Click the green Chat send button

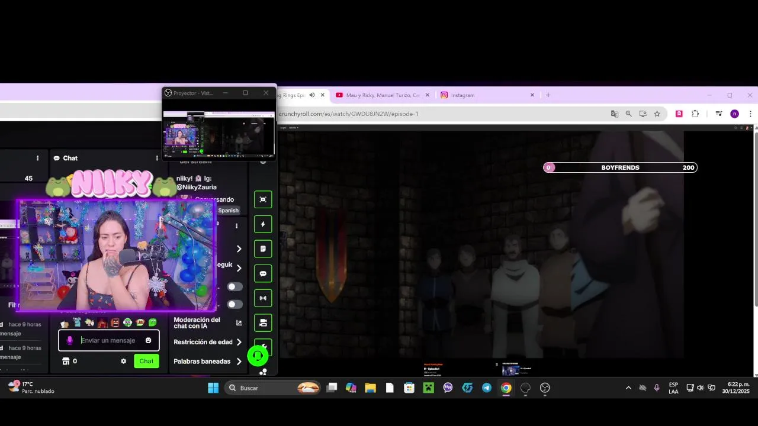coord(146,361)
